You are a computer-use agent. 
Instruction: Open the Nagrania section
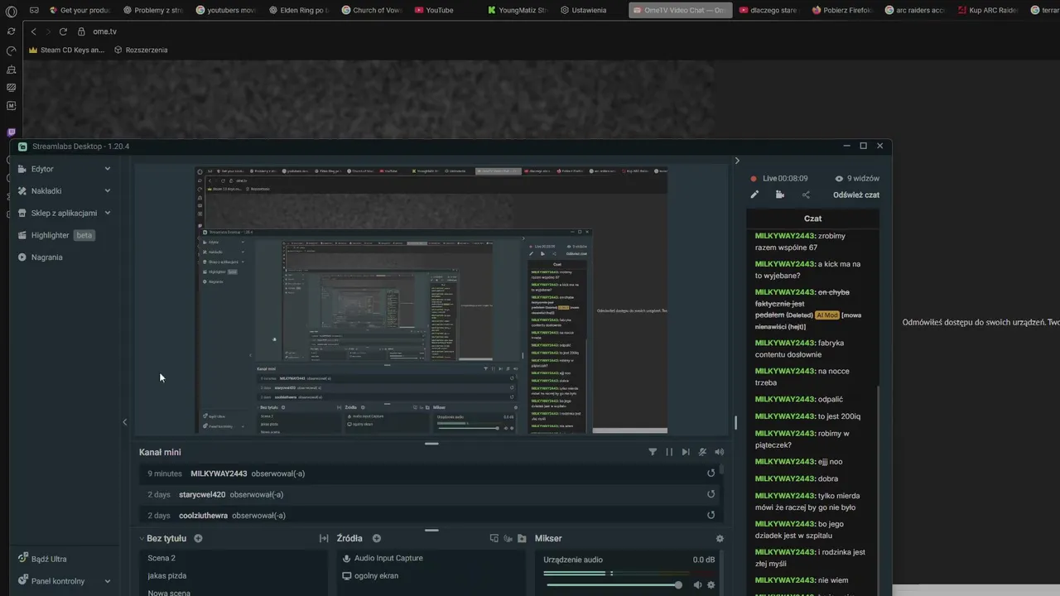click(41, 257)
